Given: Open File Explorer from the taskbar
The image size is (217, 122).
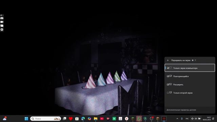Looking at the screenshot, I should [96, 119].
